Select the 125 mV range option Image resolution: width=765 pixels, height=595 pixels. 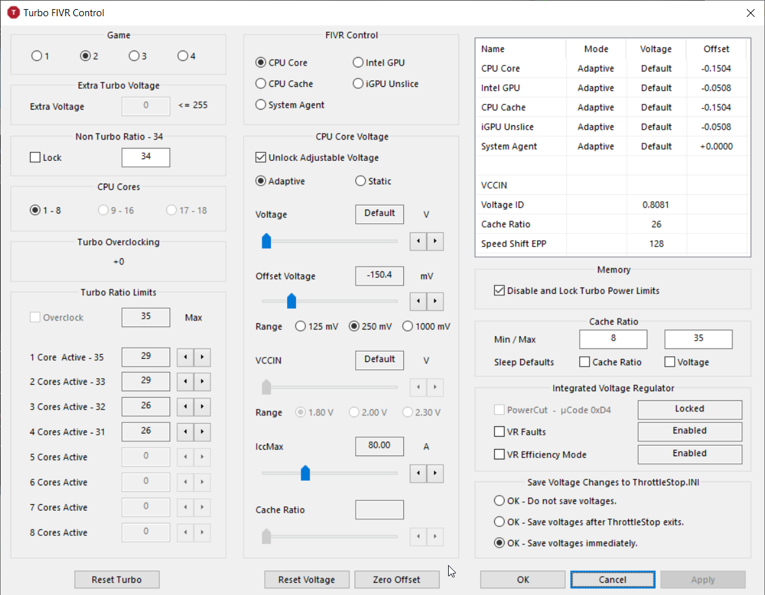point(301,326)
